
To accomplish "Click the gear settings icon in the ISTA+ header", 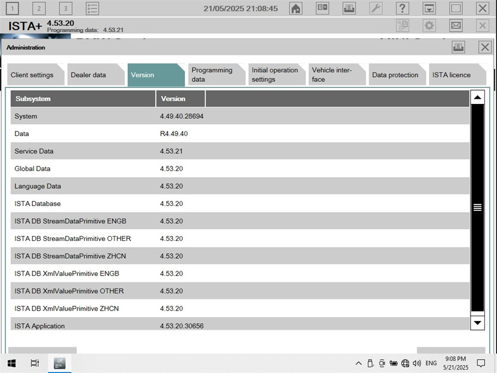I will point(430,25).
